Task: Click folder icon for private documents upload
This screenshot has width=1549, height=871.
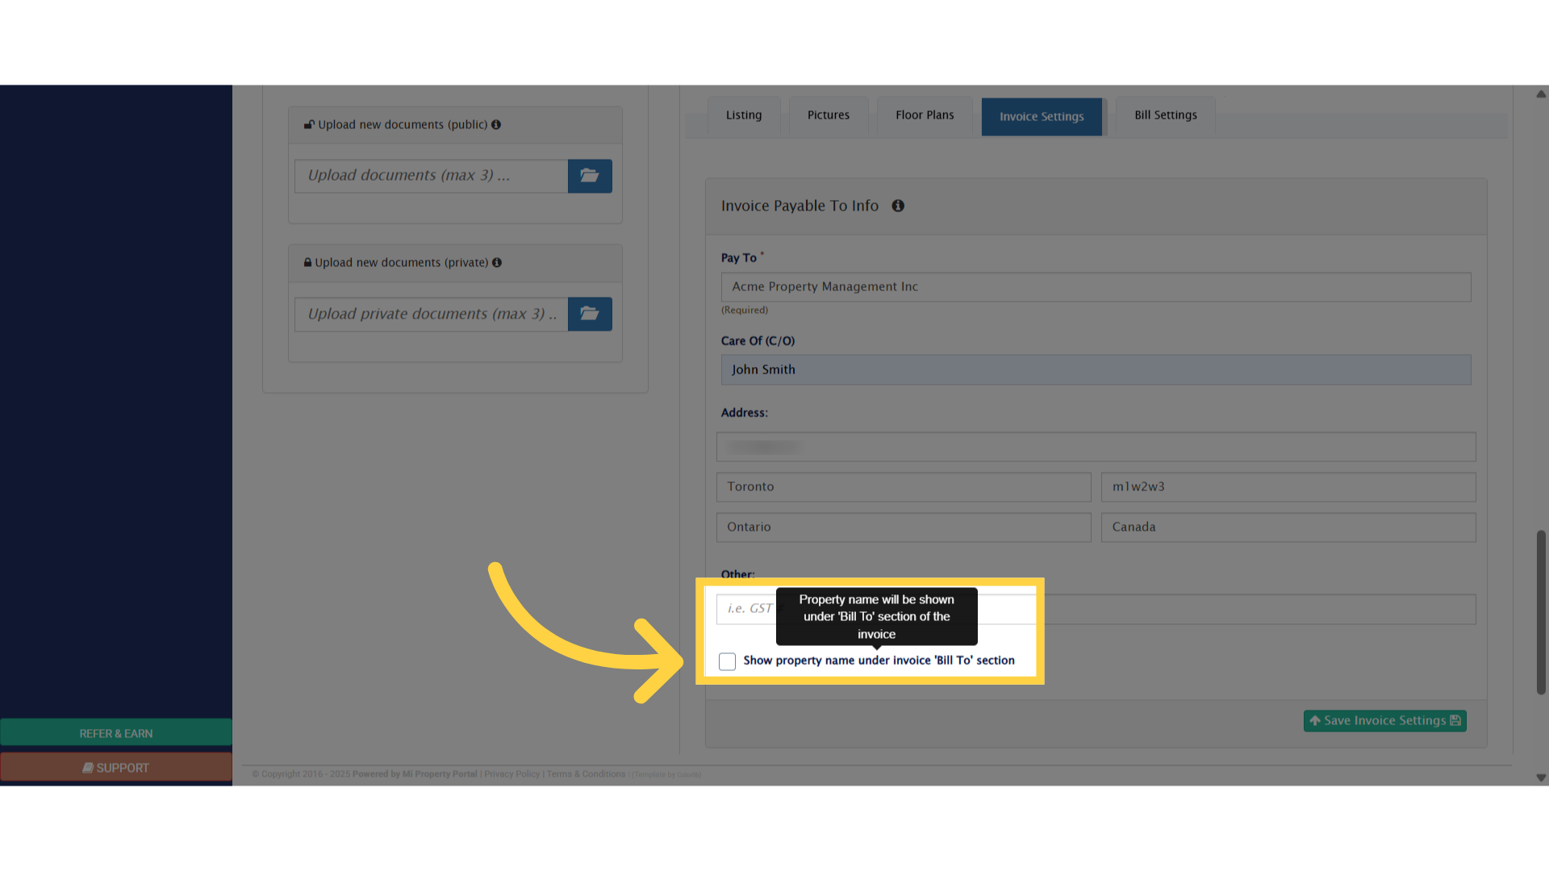Action: (x=590, y=314)
